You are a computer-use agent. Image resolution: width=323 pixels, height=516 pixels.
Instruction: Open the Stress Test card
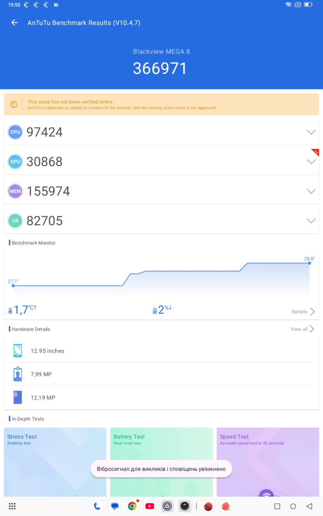[55, 462]
